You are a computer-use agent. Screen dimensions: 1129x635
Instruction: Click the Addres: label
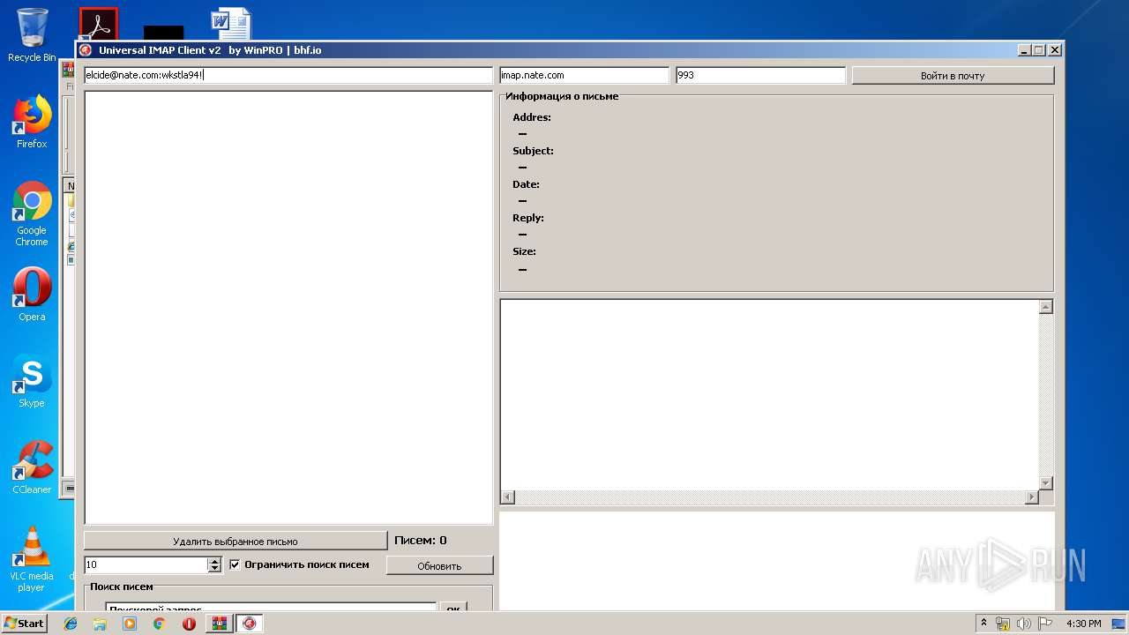point(532,117)
